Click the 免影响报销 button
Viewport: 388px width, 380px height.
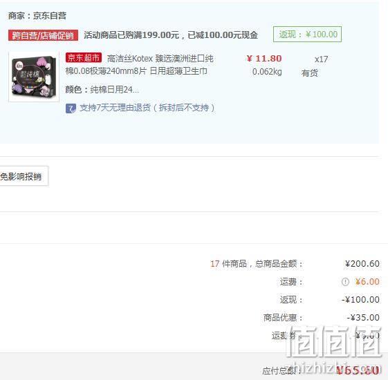(23, 176)
